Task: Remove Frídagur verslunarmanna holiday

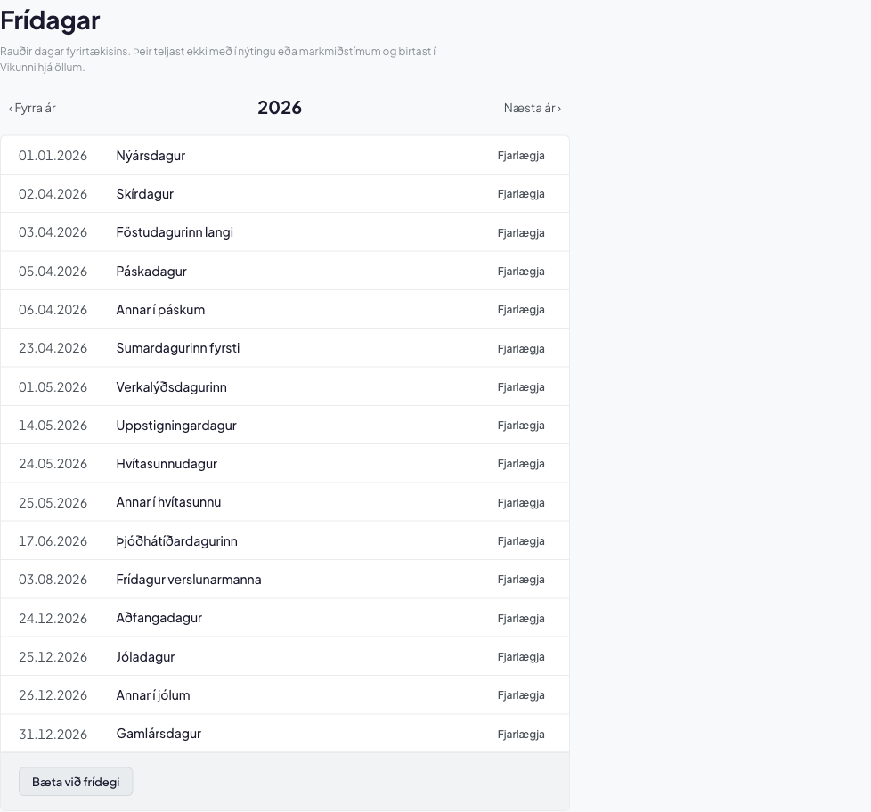Action: point(520,580)
